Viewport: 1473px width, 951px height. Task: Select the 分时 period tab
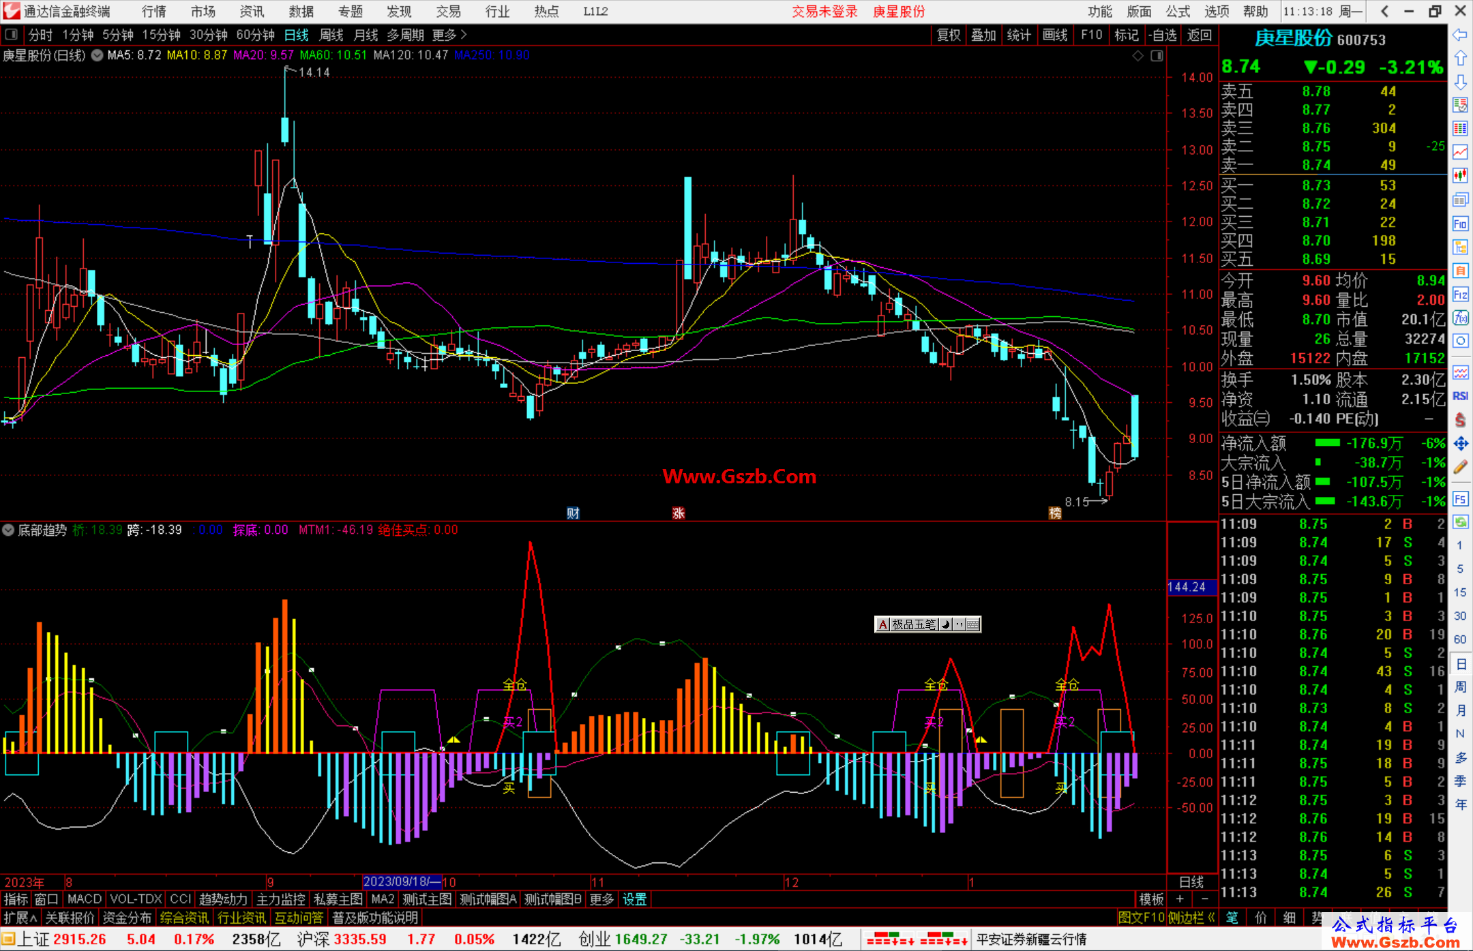[x=40, y=35]
